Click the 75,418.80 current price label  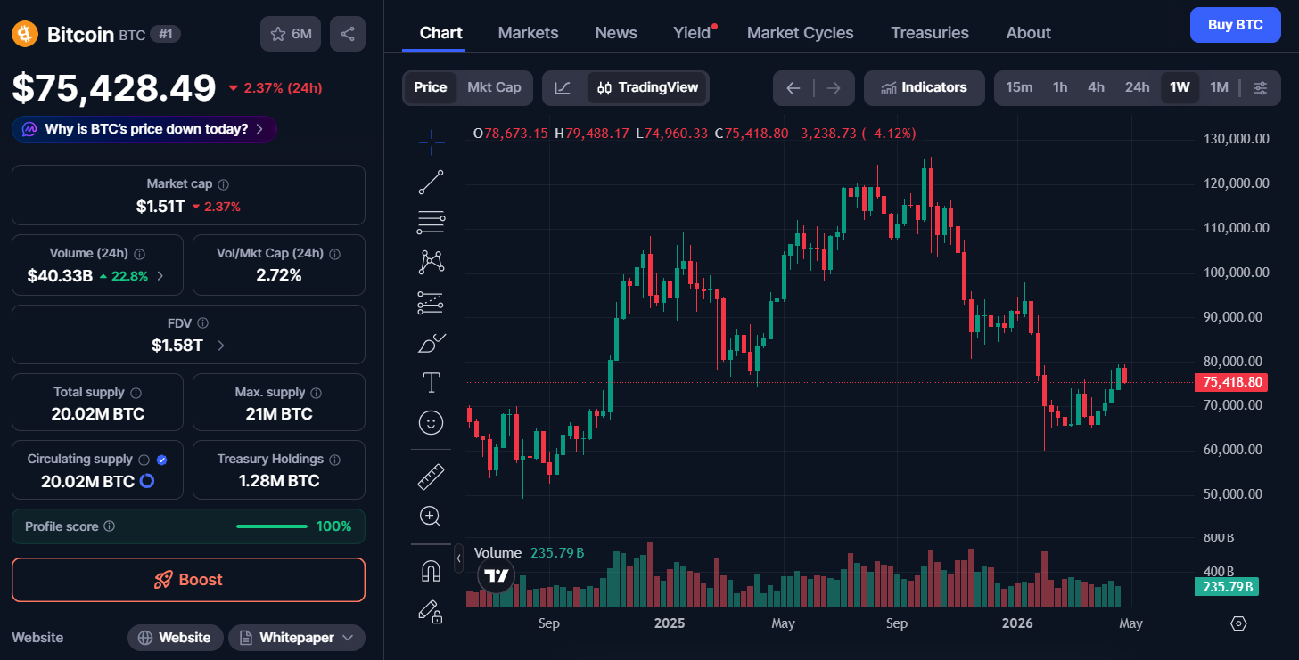tap(1231, 382)
